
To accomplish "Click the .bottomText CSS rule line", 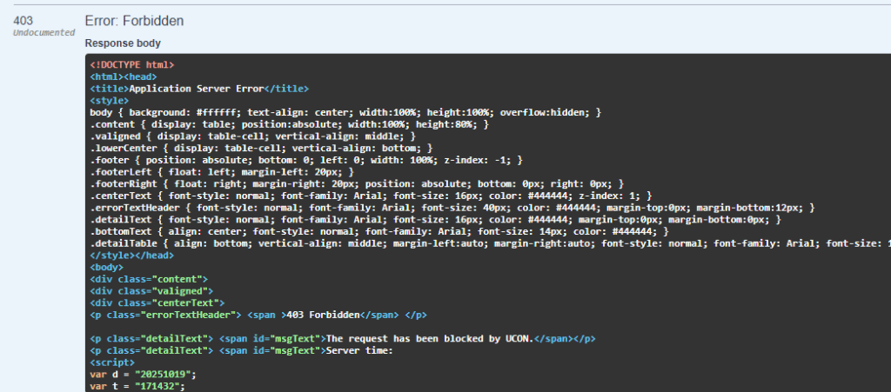I will [x=379, y=231].
